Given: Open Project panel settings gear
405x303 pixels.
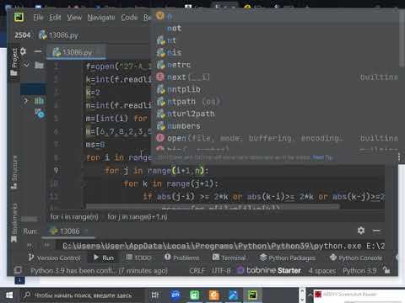Looking at the screenshot, I should click(x=23, y=51).
